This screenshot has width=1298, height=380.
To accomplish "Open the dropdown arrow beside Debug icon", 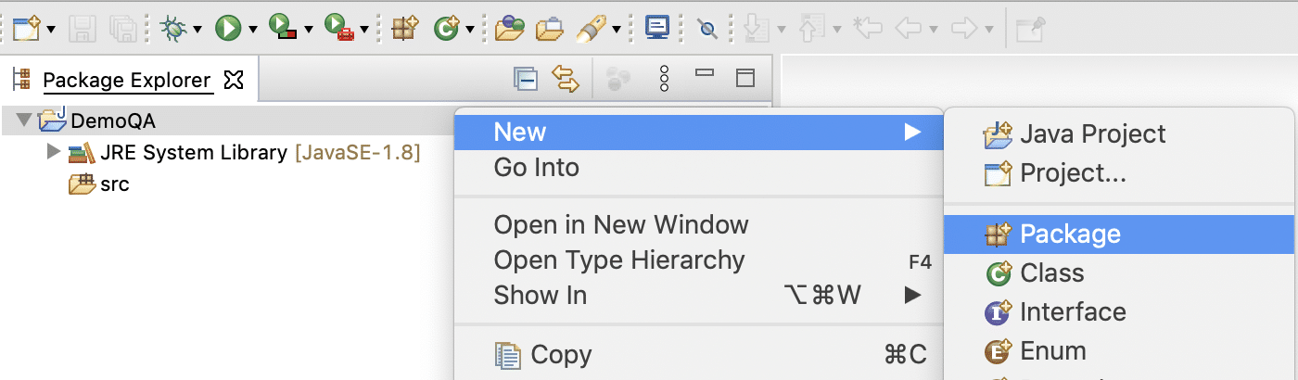I will (197, 30).
